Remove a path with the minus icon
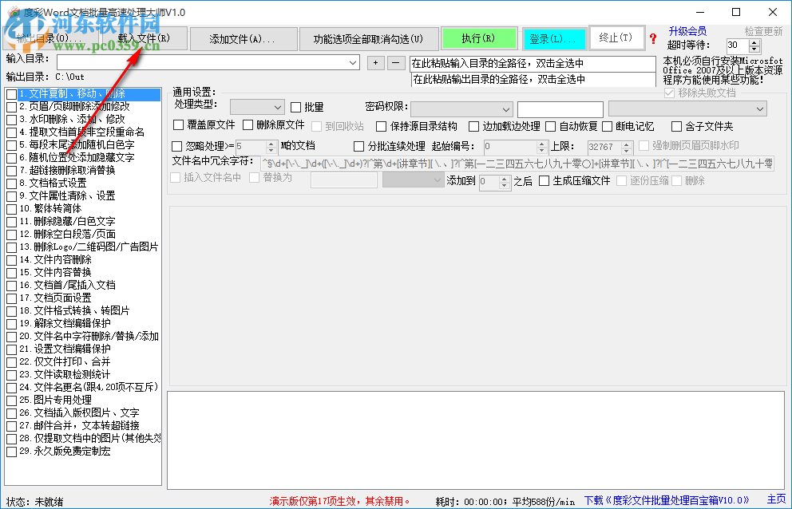 point(394,61)
